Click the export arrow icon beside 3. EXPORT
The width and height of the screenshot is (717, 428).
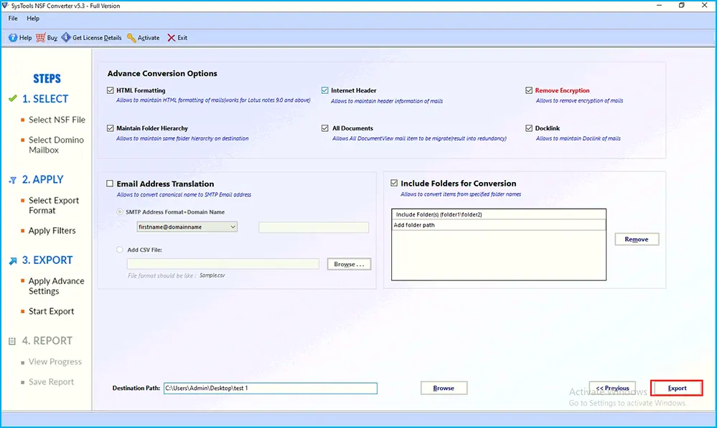13,260
